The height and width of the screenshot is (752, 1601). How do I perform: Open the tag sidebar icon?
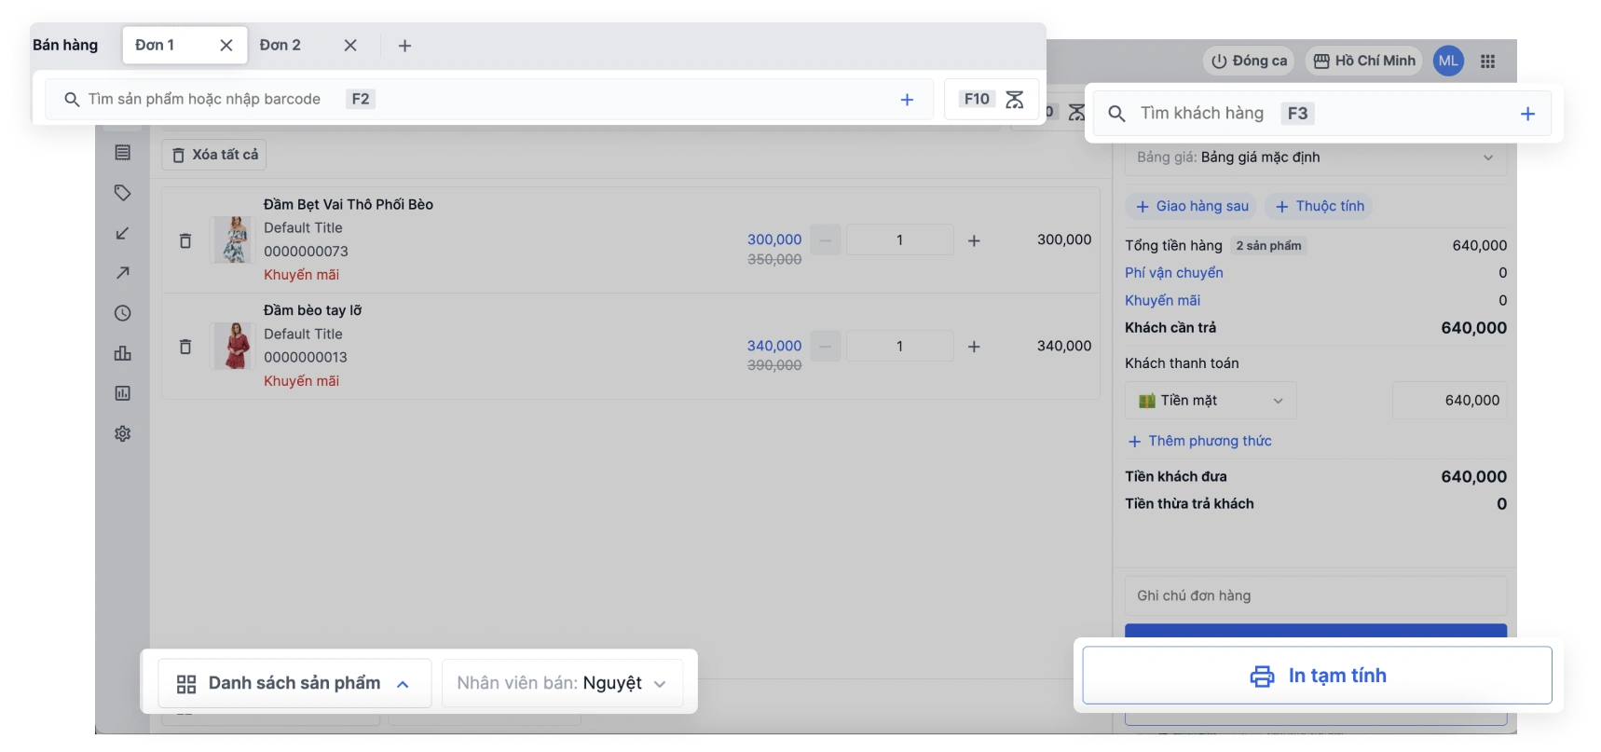122,193
